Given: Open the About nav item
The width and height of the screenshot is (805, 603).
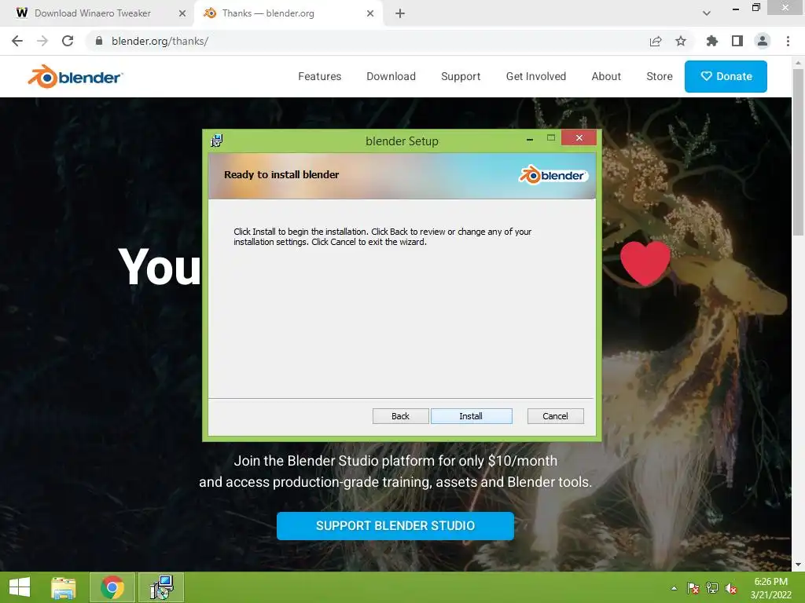Looking at the screenshot, I should [606, 76].
